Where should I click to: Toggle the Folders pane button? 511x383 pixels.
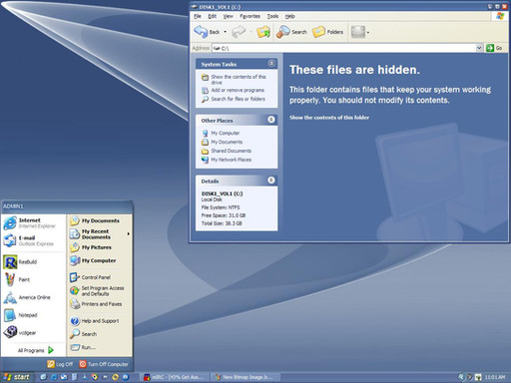(x=327, y=32)
